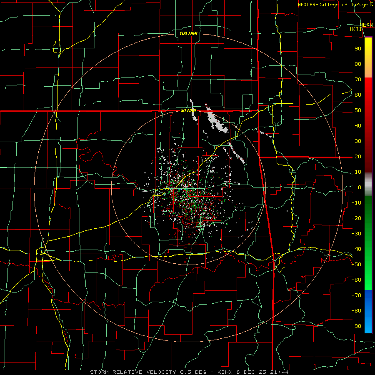Click the 20 value on the velocity scale
This screenshot has height=375, width=375.
pos(358,156)
